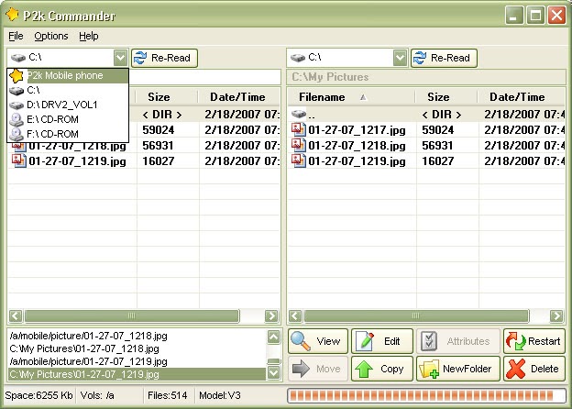
Task: Click the Move button
Action: (318, 369)
